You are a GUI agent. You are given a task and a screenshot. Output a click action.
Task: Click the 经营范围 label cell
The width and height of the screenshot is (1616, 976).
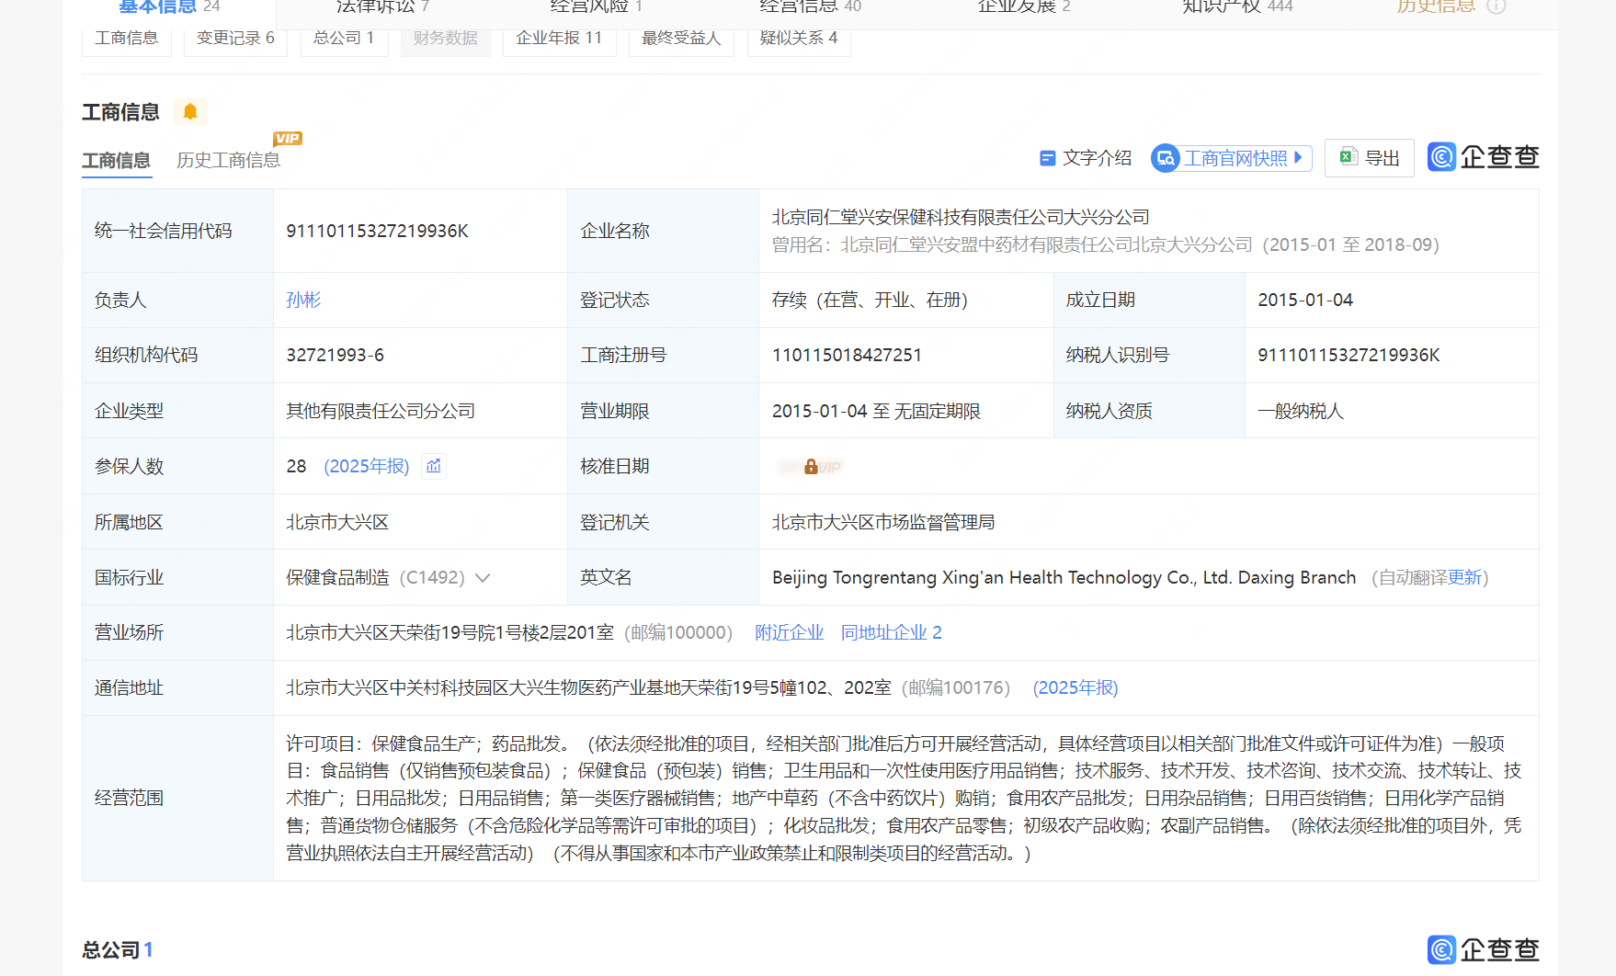click(x=177, y=798)
